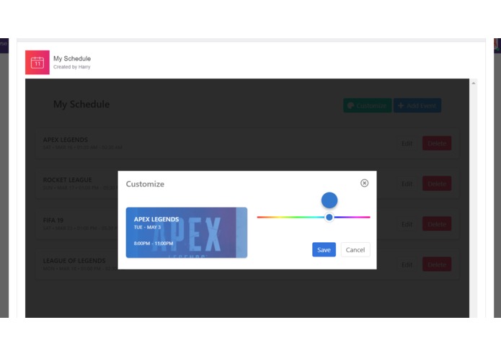The image size is (501, 356).
Task: Click the hue slider handle
Action: (x=329, y=217)
